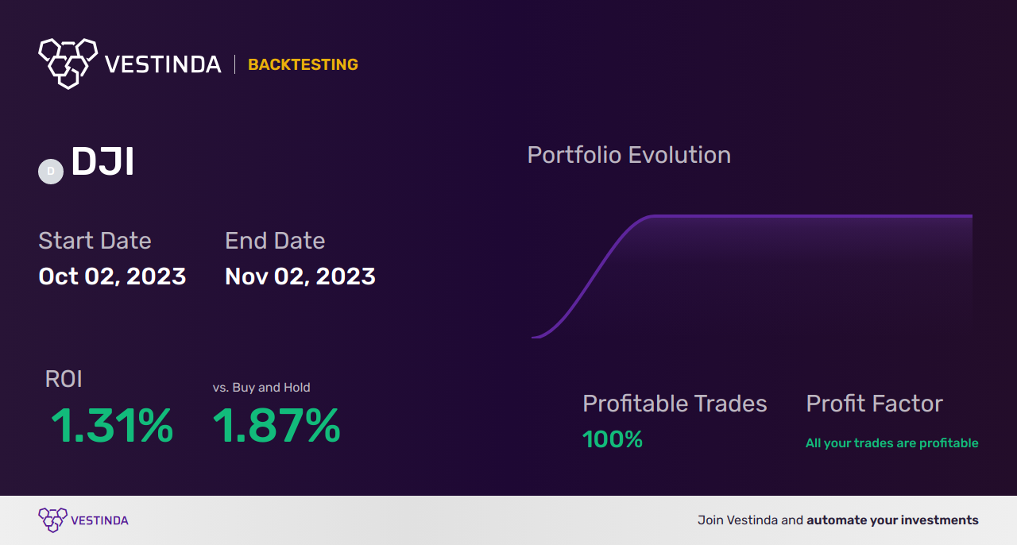Click the Vestinda hexagon logo icon
1017x545 pixels.
(x=68, y=63)
